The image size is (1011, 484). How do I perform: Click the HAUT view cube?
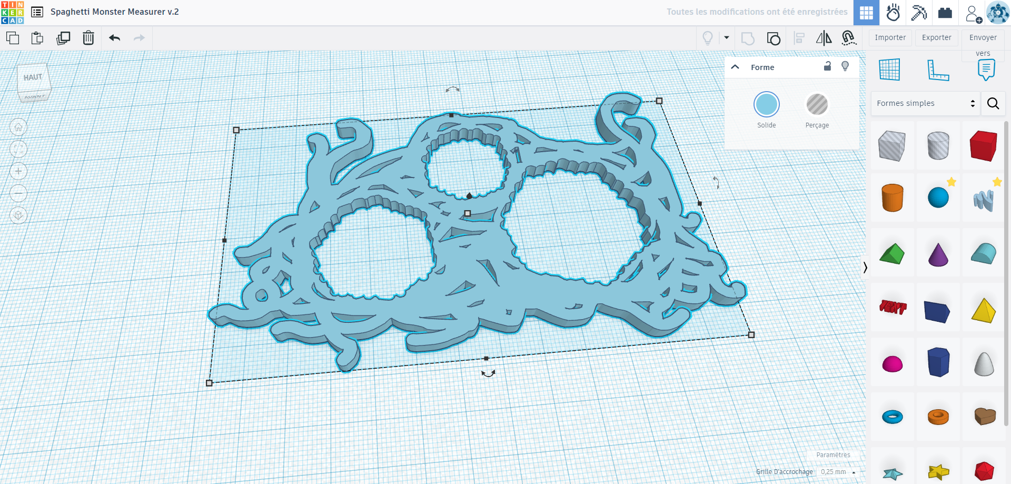click(34, 78)
